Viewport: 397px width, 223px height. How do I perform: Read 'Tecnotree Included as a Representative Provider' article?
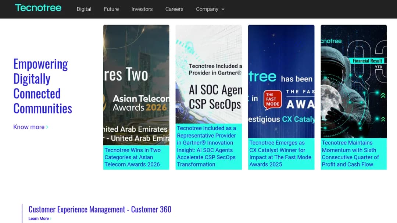206,146
